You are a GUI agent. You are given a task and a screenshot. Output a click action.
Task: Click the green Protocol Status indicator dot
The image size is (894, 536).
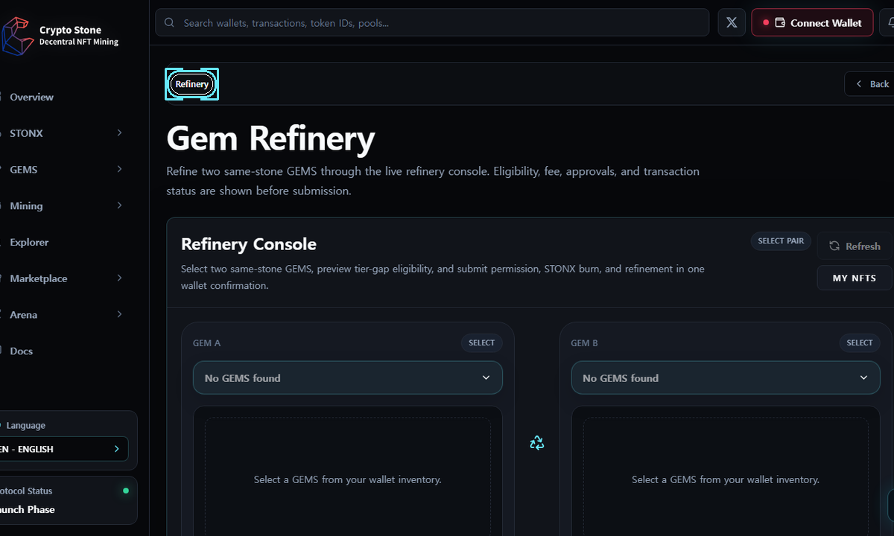(125, 491)
